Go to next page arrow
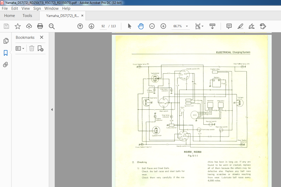This screenshot has width=281, height=187. pyautogui.click(x=91, y=26)
